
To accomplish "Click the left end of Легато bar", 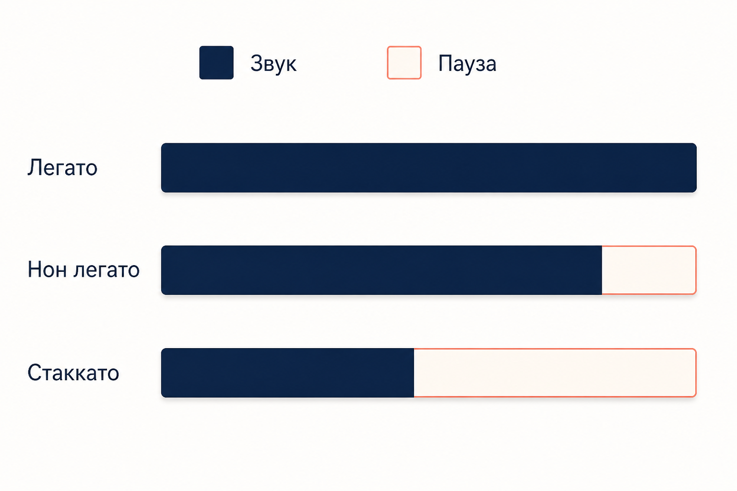I will 164,168.
